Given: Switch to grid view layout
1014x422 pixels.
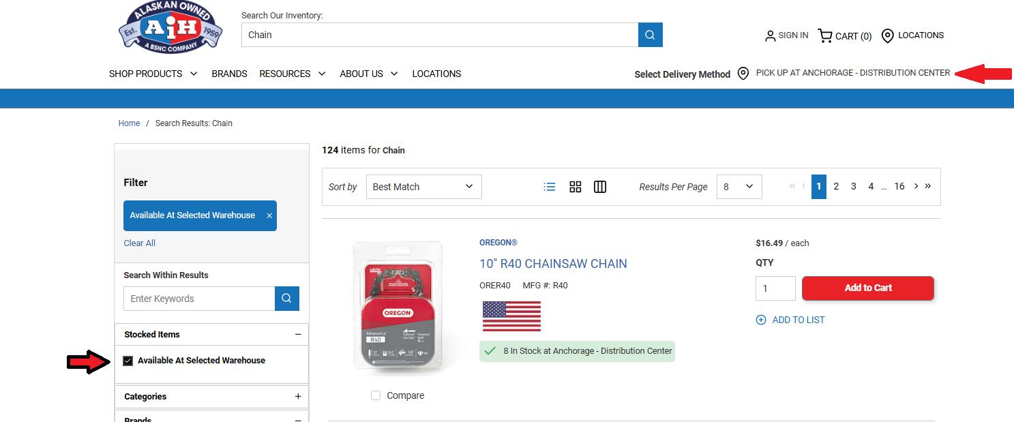Looking at the screenshot, I should pos(576,187).
